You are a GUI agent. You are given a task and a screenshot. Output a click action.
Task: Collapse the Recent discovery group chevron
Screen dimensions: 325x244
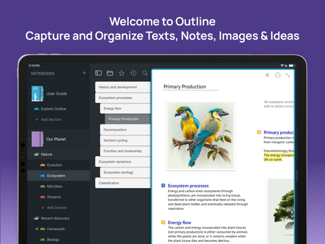(x=32, y=218)
